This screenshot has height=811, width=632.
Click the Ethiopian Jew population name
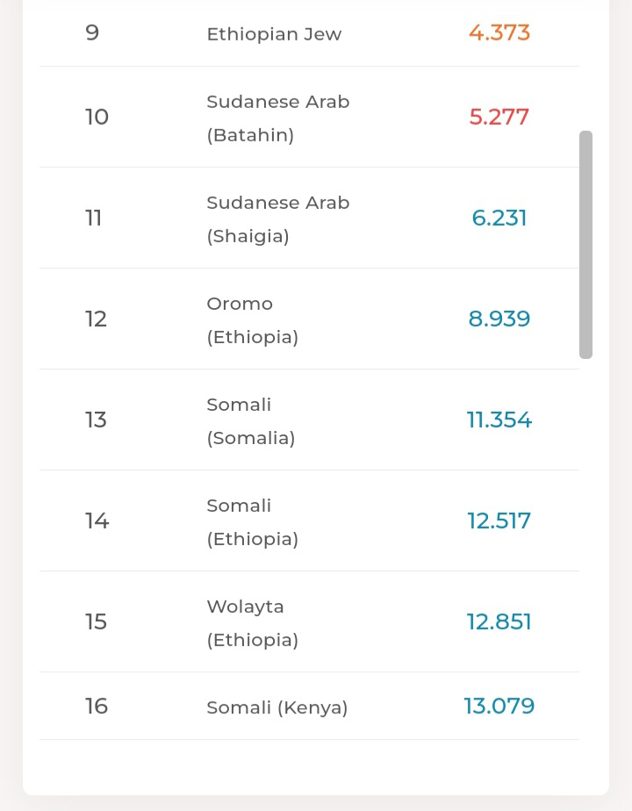coord(274,34)
